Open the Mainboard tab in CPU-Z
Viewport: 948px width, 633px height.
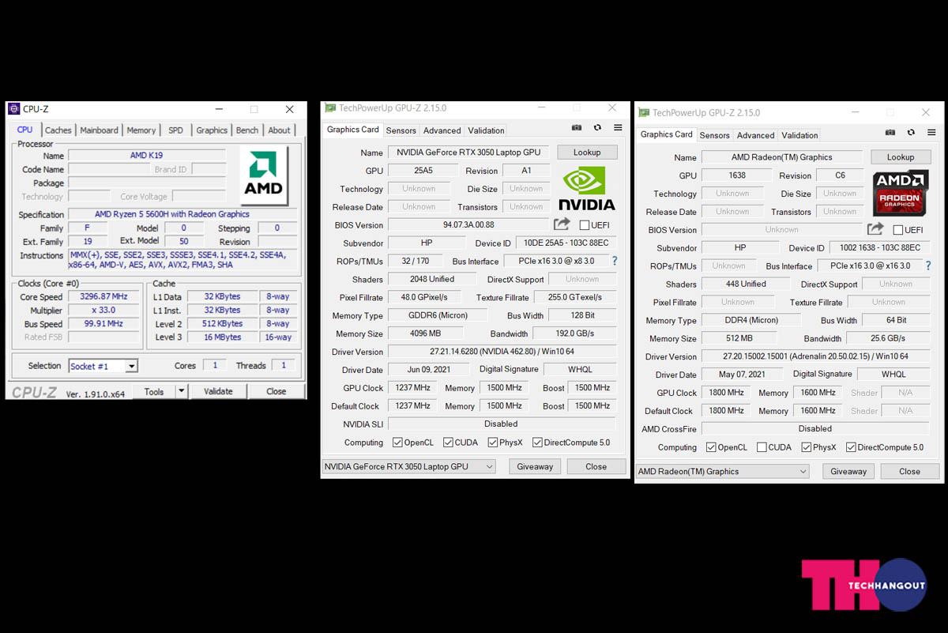tap(99, 130)
